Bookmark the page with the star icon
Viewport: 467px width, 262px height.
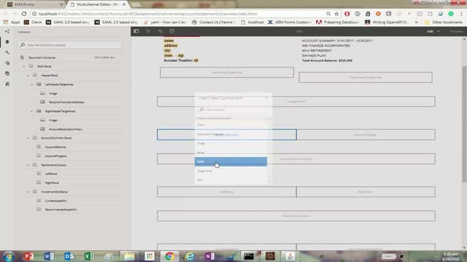click(336, 14)
